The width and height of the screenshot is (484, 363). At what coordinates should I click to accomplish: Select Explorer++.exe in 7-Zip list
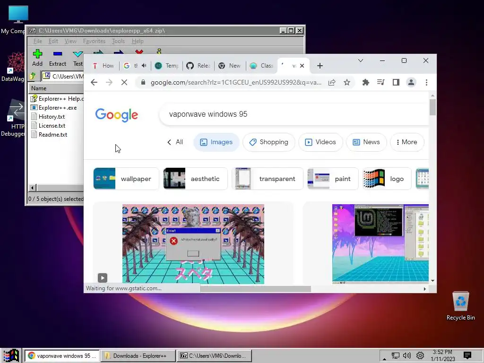pos(57,108)
